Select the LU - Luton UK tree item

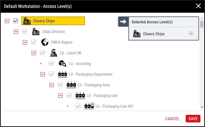pos(71,53)
